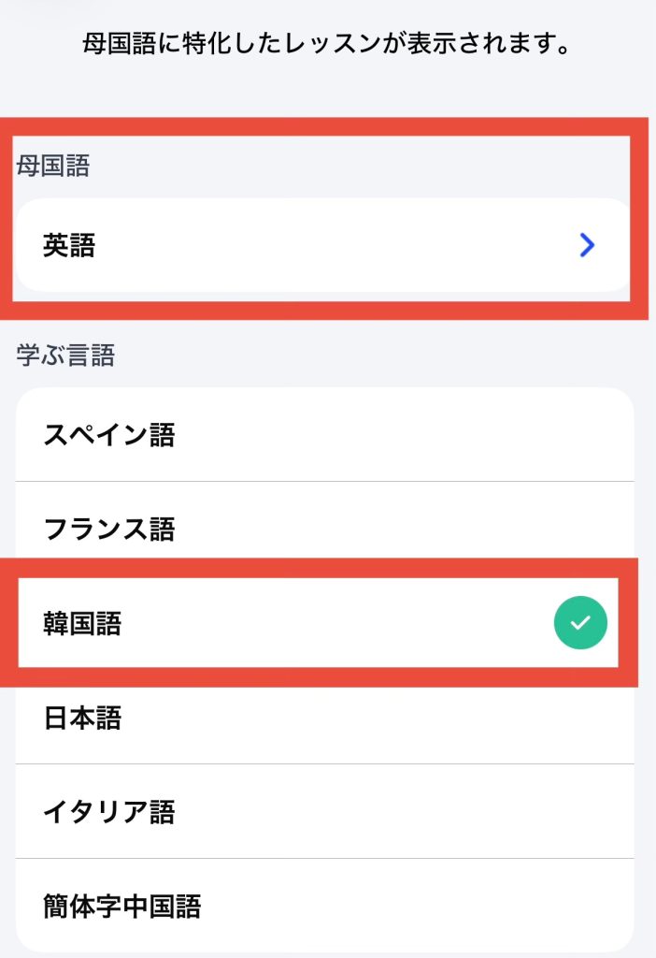
Task: Click the green checkmark on 韓国語
Action: [x=580, y=622]
